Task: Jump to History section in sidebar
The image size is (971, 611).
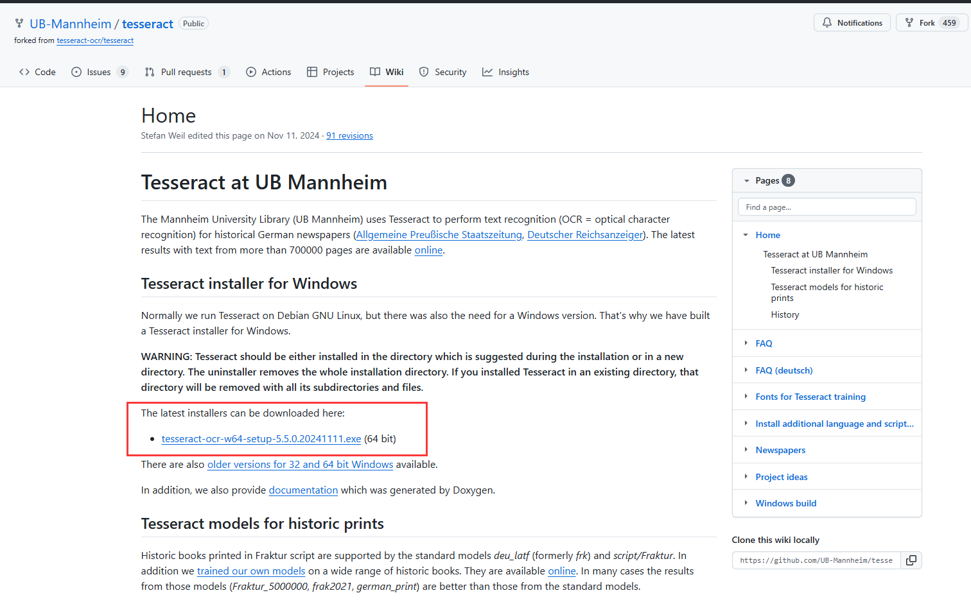Action: click(785, 315)
